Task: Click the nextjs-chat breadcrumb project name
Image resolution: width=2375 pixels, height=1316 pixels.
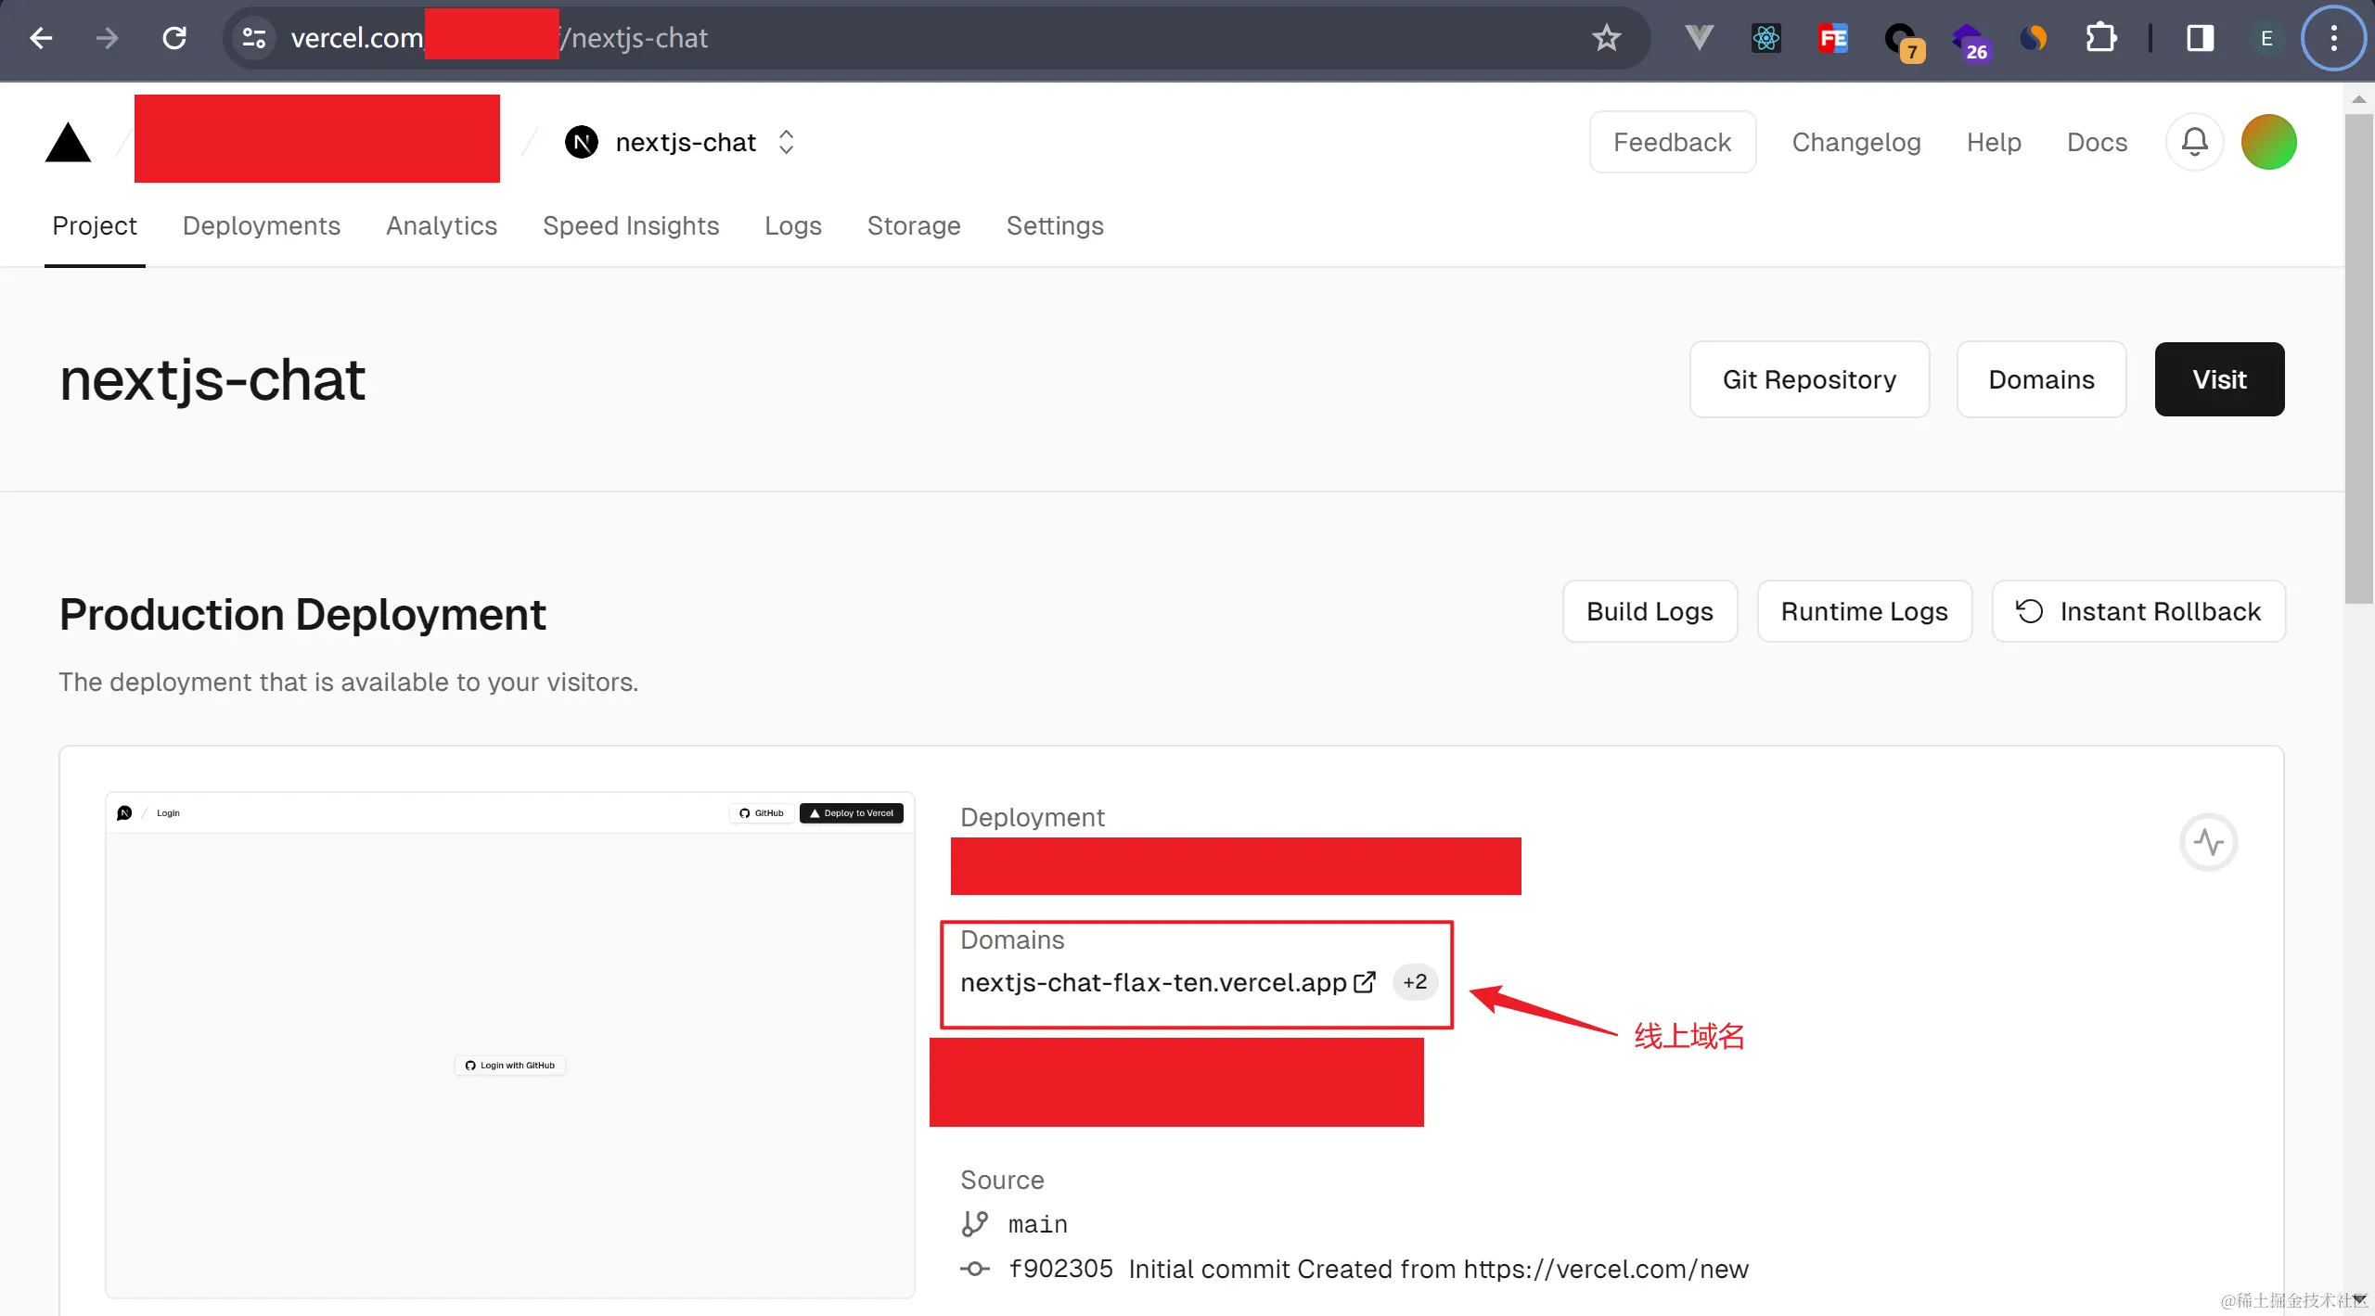Action: 686,142
